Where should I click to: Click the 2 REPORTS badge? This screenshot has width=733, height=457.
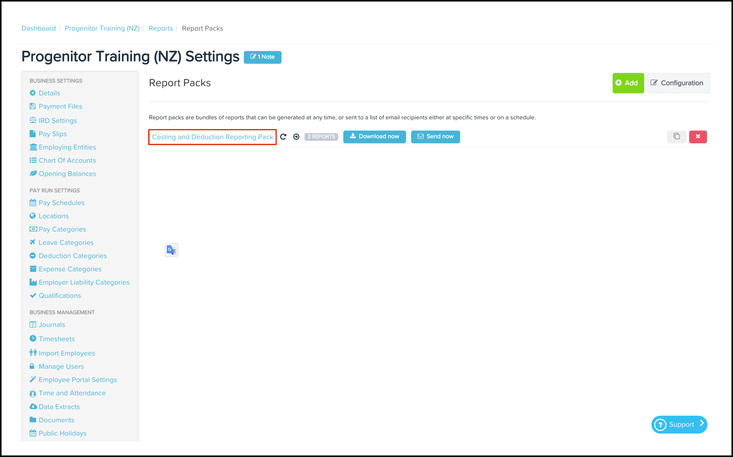(321, 137)
